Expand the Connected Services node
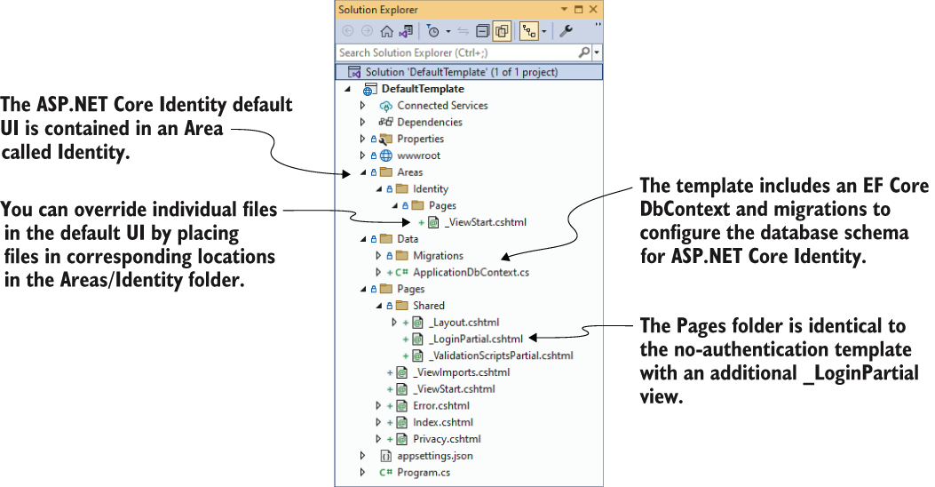 coord(362,106)
